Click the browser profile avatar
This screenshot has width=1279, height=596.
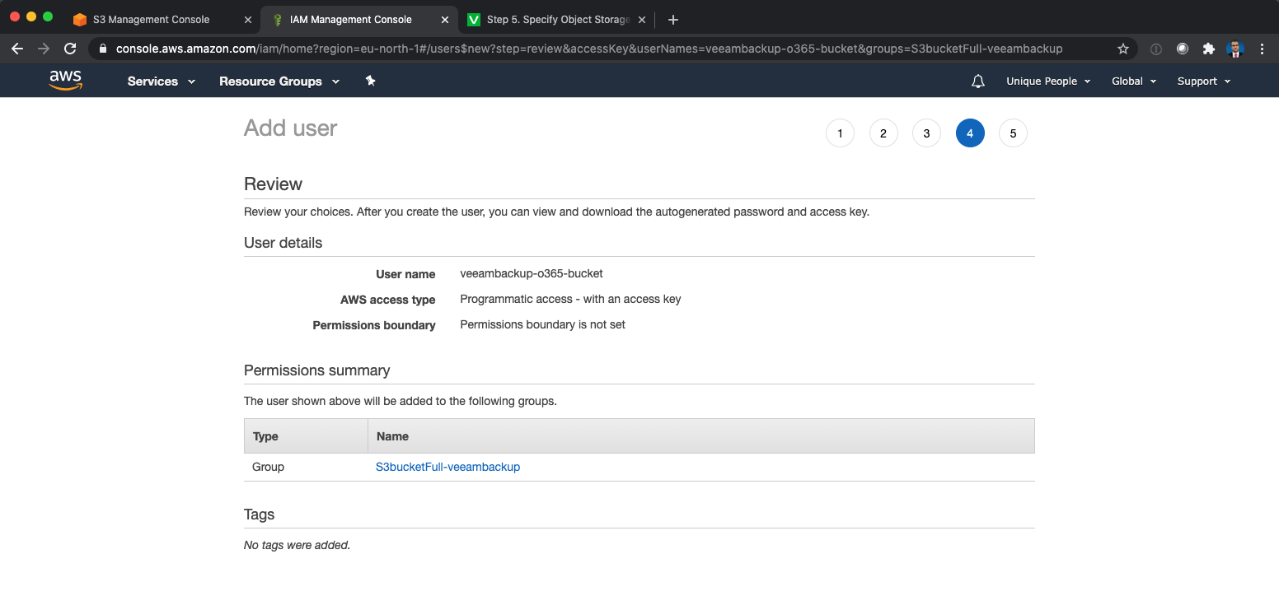pos(1235,49)
